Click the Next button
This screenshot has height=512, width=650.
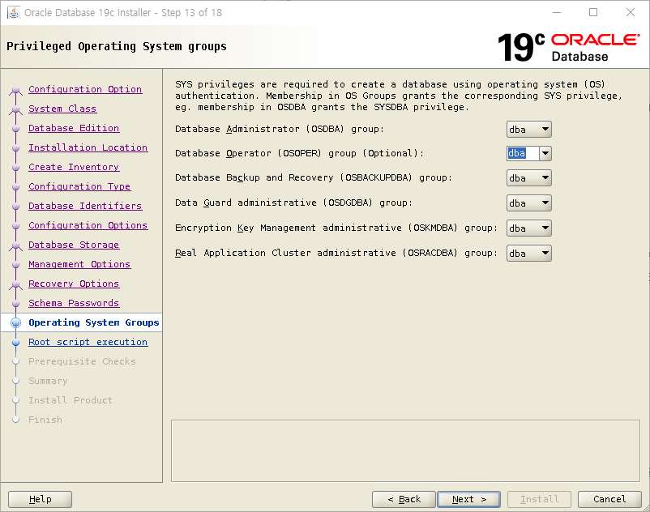(x=468, y=499)
